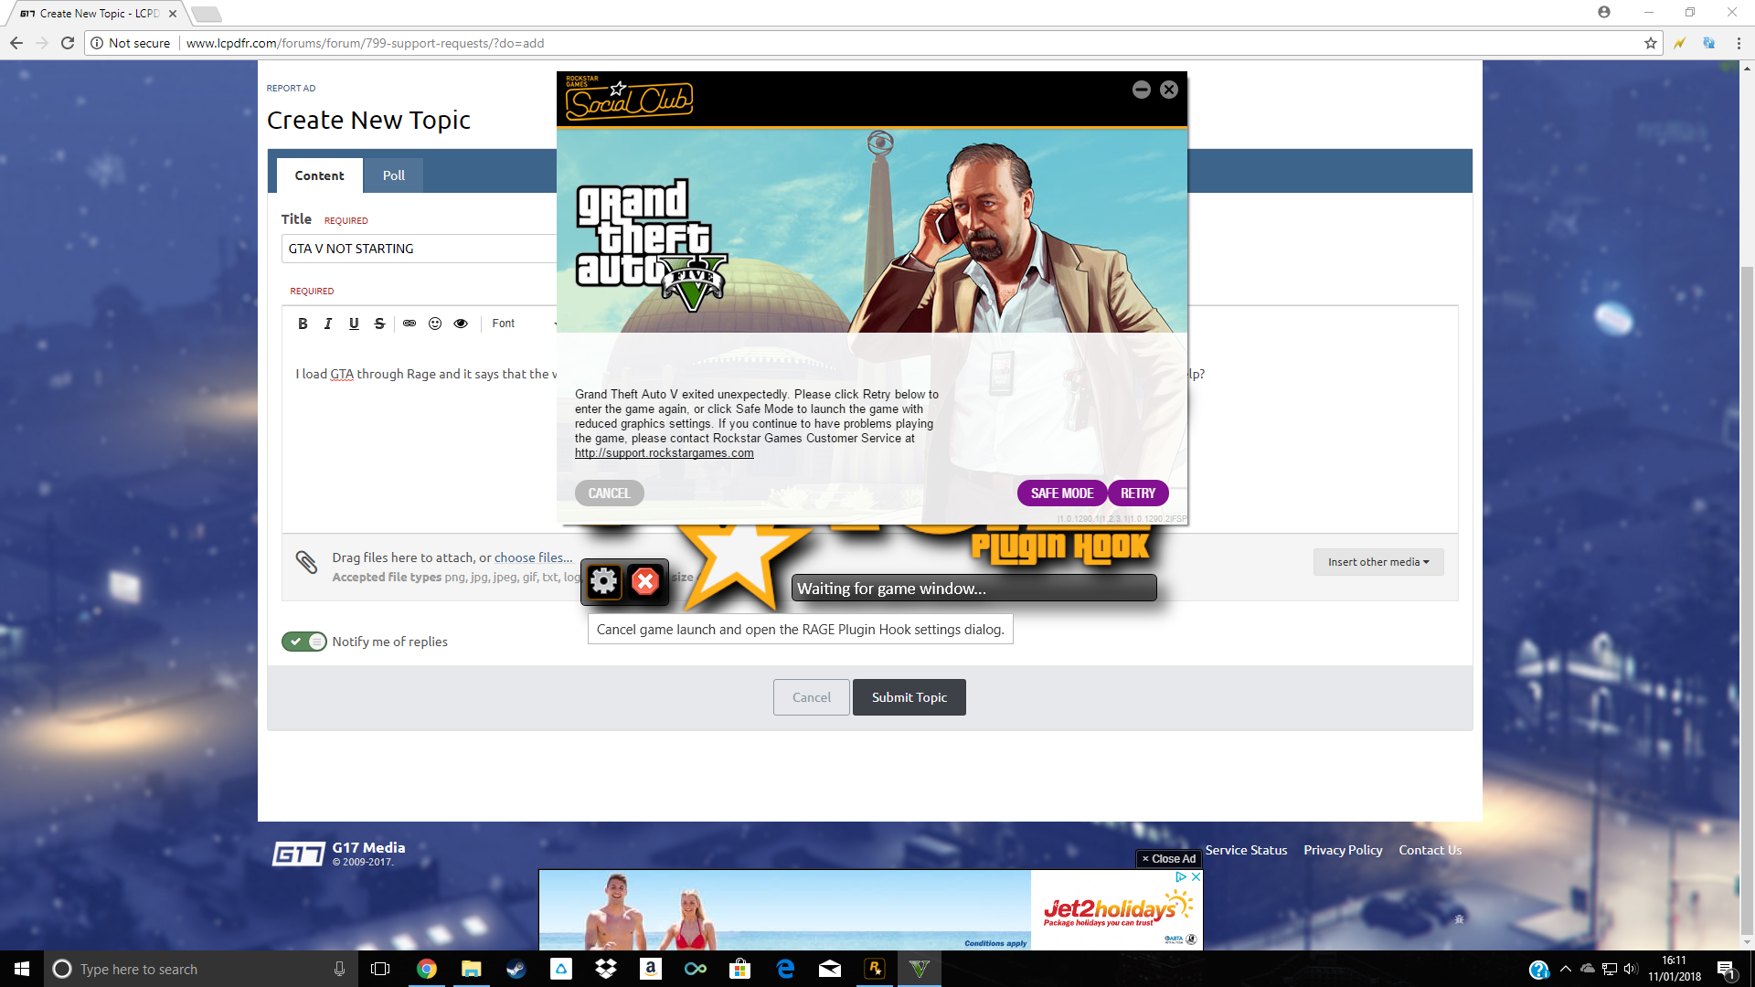
Task: Insert a link with editor toolbar
Action: (x=409, y=324)
